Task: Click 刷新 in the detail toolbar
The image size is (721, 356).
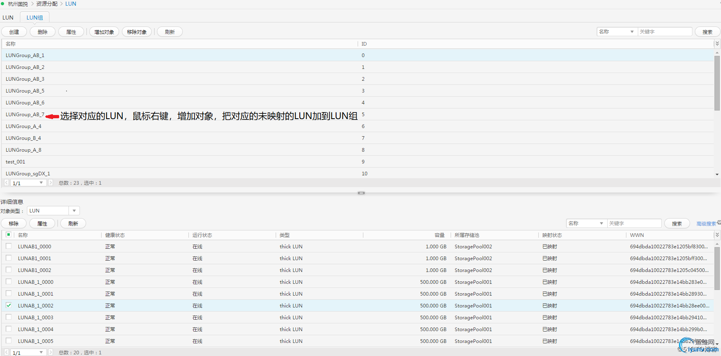Action: tap(73, 223)
